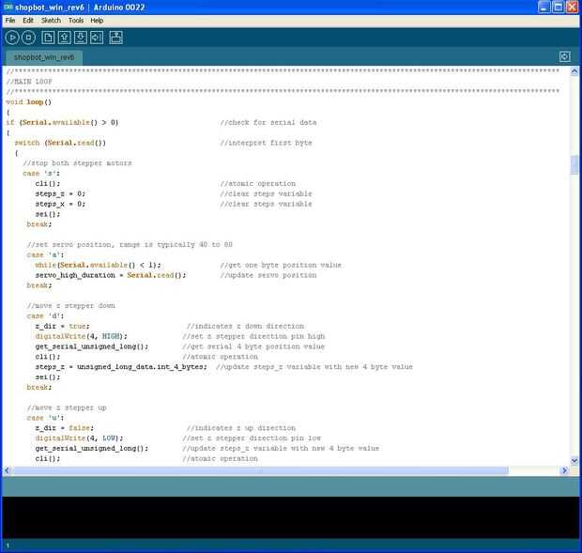The width and height of the screenshot is (582, 553).
Task: Click the Arduino app icon in title bar
Action: click(x=8, y=8)
